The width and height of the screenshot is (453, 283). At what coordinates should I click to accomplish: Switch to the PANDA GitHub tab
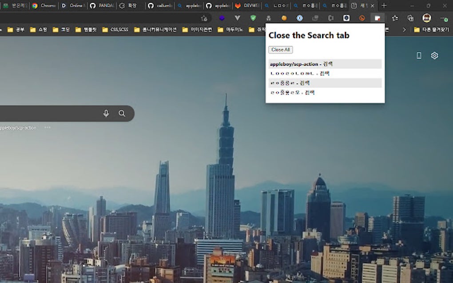[x=102, y=5]
